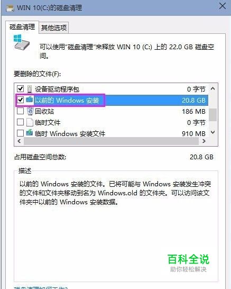Click the file list scroll up arrow
Viewport: 231px width, 289px height.
[x=213, y=88]
